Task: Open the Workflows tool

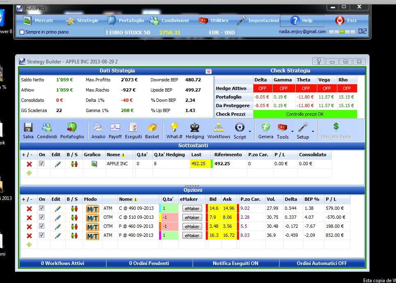Action: click(219, 128)
